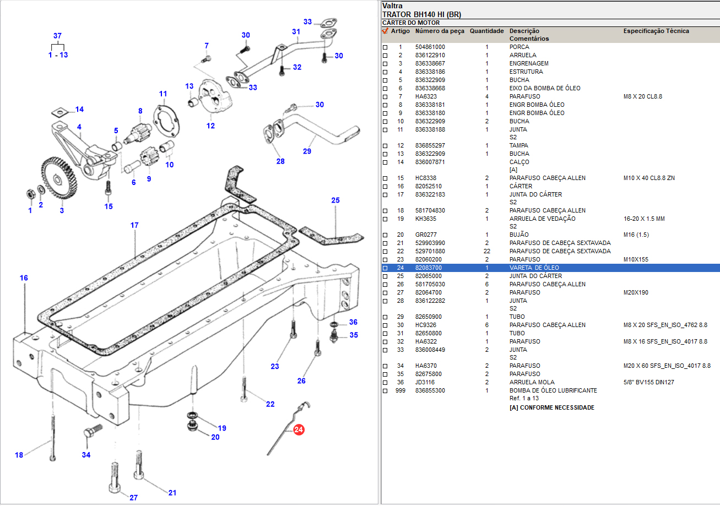Click part number 836338667 ENGRENAGEM
720x506 pixels.
(430, 64)
